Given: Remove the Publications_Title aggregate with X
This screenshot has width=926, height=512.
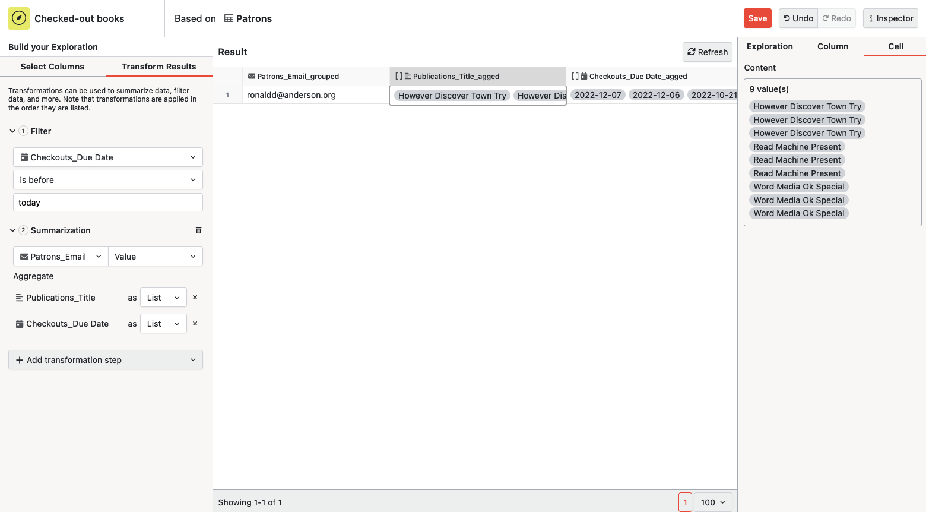Looking at the screenshot, I should tap(195, 298).
